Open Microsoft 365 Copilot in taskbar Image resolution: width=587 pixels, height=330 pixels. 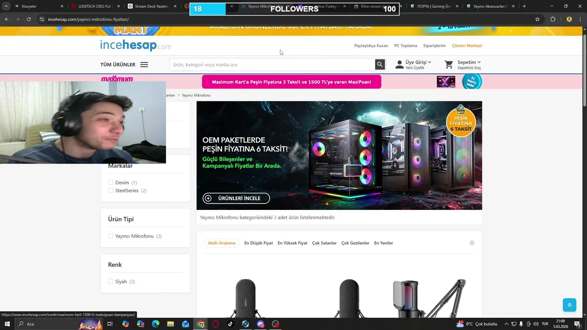coord(140,324)
